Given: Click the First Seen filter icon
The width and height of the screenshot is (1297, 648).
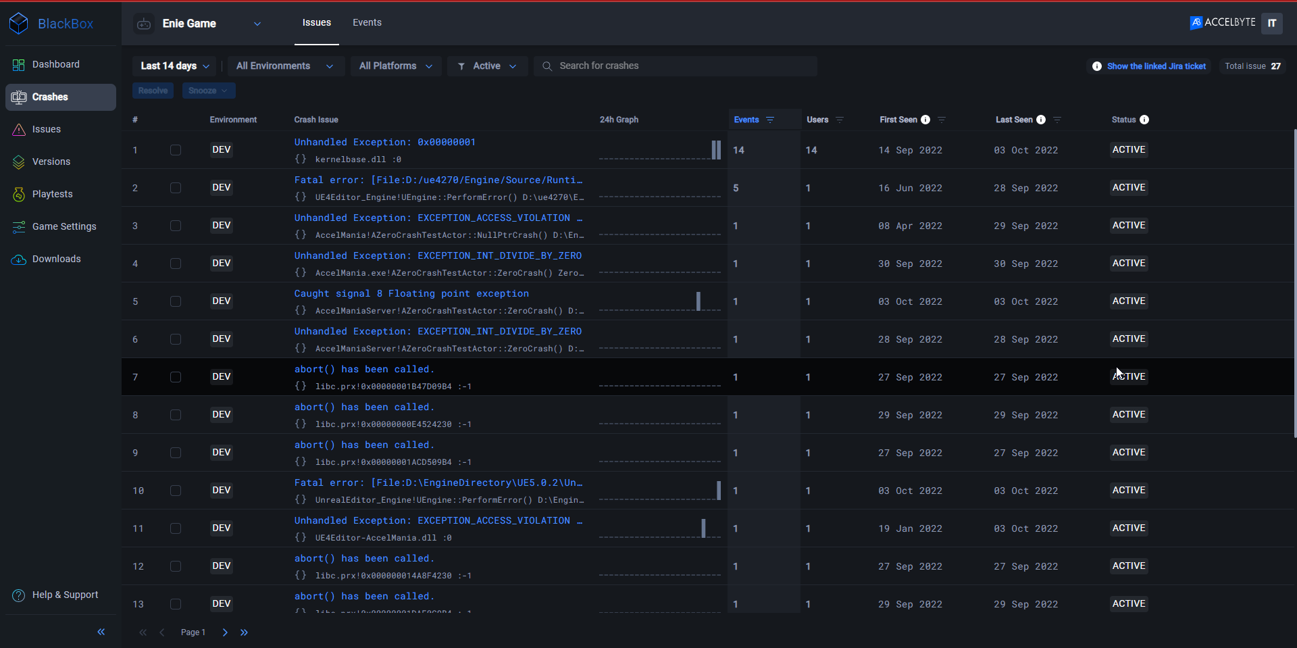Looking at the screenshot, I should [942, 120].
